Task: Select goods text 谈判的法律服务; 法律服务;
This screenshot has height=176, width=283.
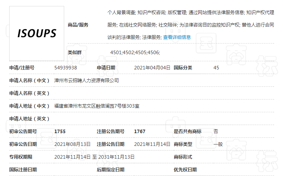Action: 134,37
